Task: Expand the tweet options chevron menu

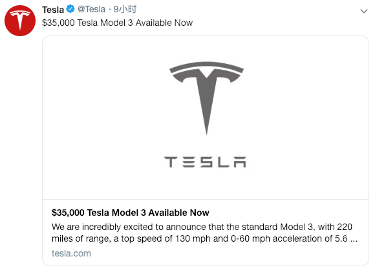Action: [364, 11]
